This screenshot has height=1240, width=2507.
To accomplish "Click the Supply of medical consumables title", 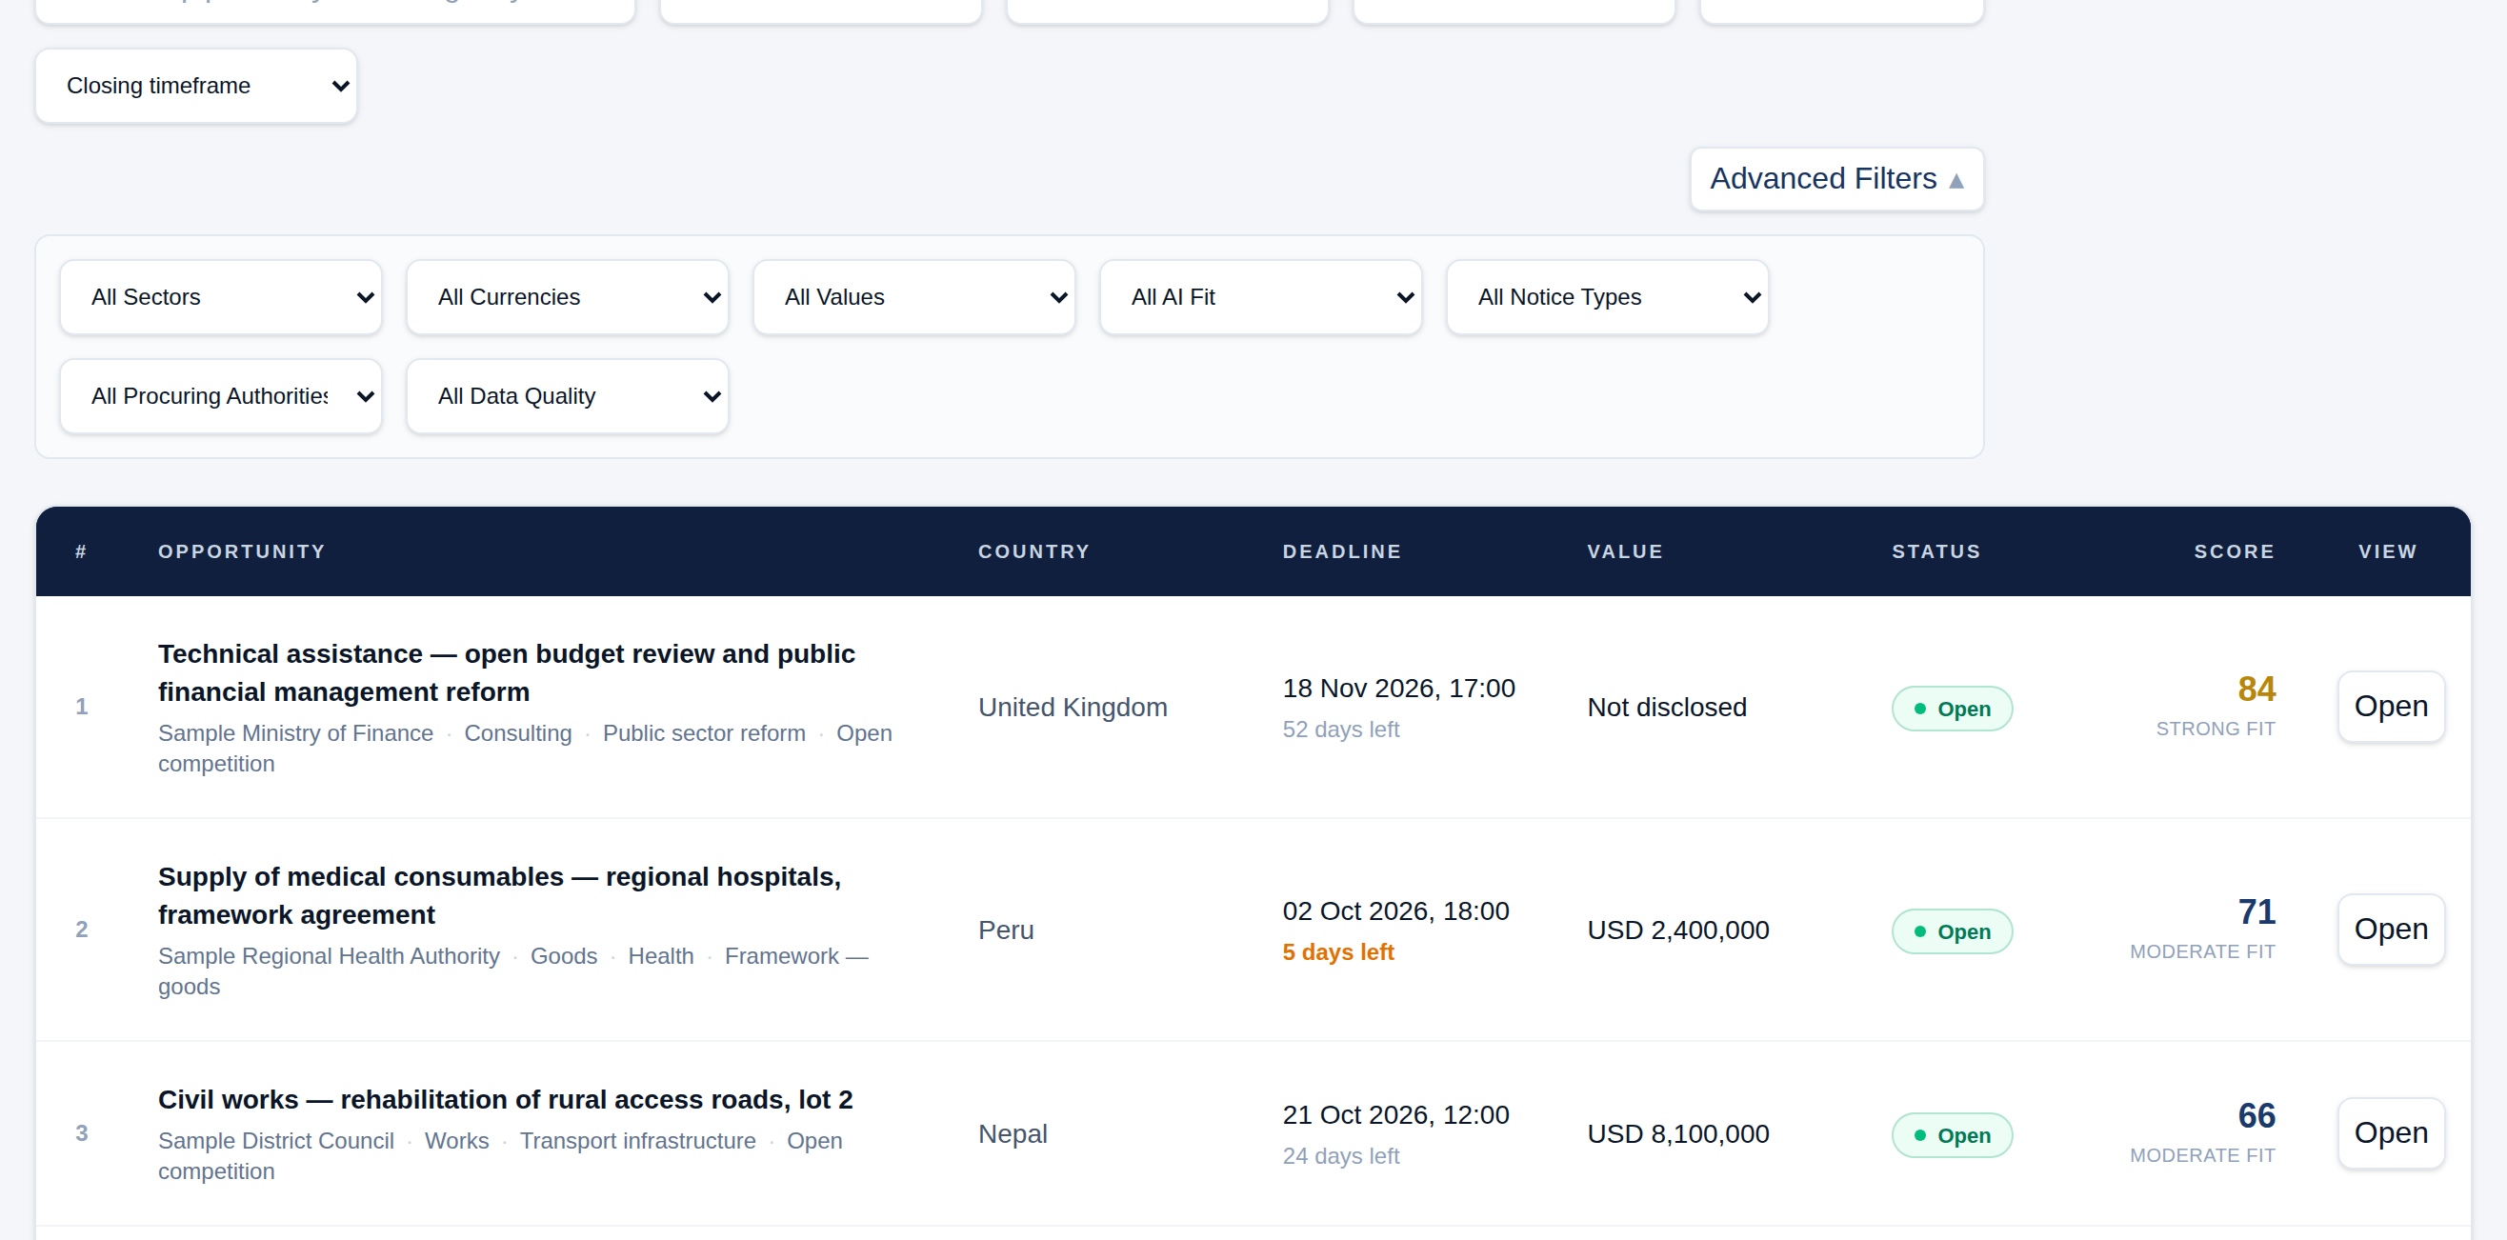I will [x=499, y=895].
